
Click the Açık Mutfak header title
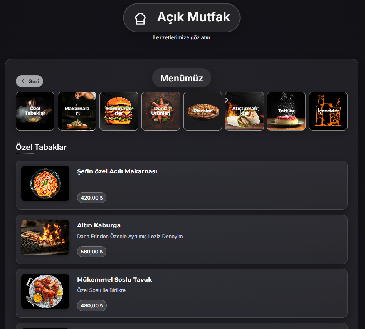pyautogui.click(x=193, y=17)
